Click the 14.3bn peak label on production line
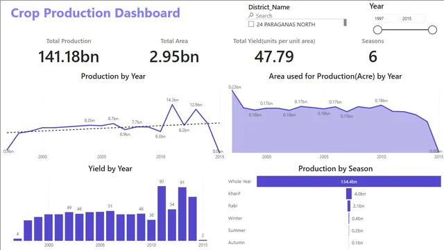The image size is (444, 250). click(x=172, y=100)
